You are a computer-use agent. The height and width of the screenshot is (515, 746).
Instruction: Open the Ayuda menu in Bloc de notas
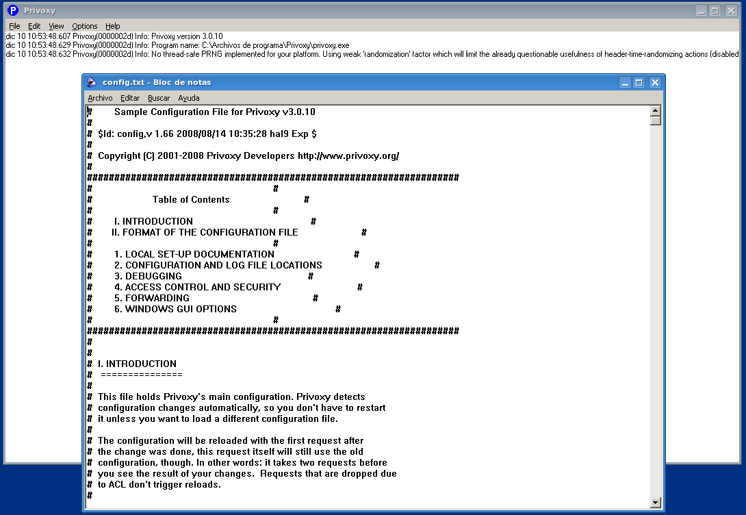[189, 98]
